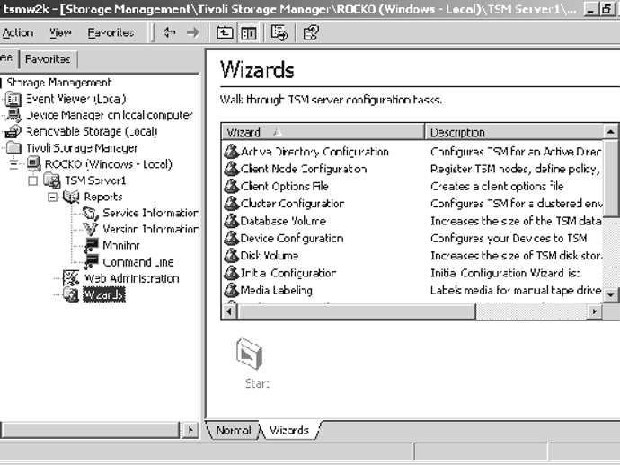Click Active Directory Configuration wizard icon

coord(232,152)
